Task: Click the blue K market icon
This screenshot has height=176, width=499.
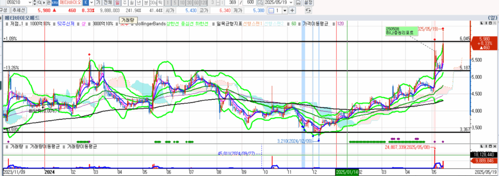Action: [86, 2]
